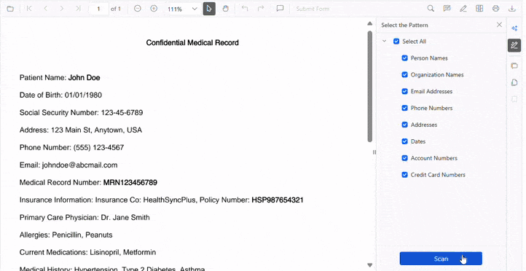
Task: Click the print icon in toolbar
Action: tap(496, 9)
